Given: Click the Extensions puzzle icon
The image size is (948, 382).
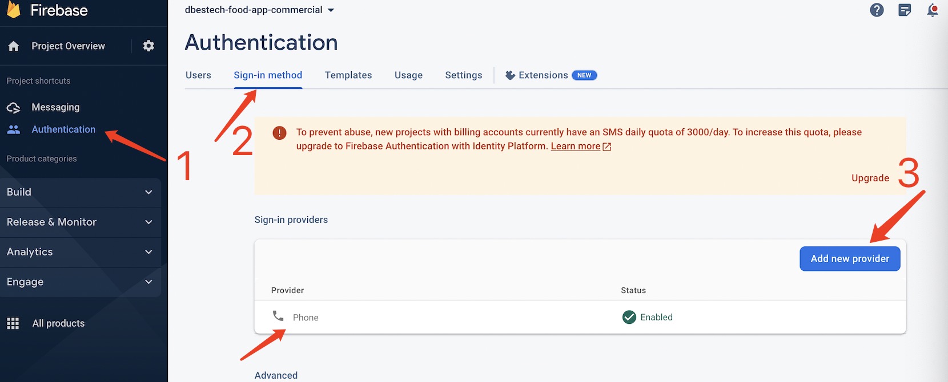Looking at the screenshot, I should (x=510, y=75).
